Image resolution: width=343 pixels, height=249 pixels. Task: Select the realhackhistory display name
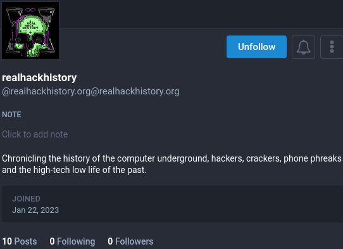point(39,77)
